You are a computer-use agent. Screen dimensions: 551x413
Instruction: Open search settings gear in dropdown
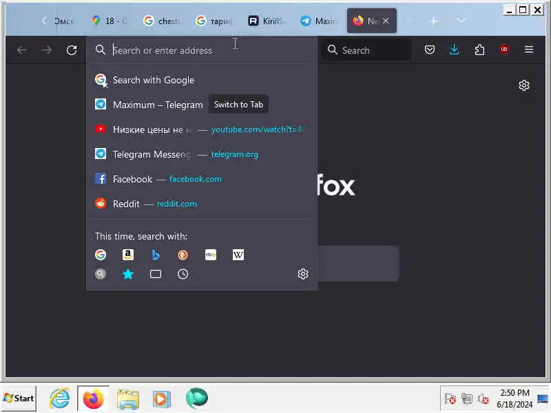[303, 274]
